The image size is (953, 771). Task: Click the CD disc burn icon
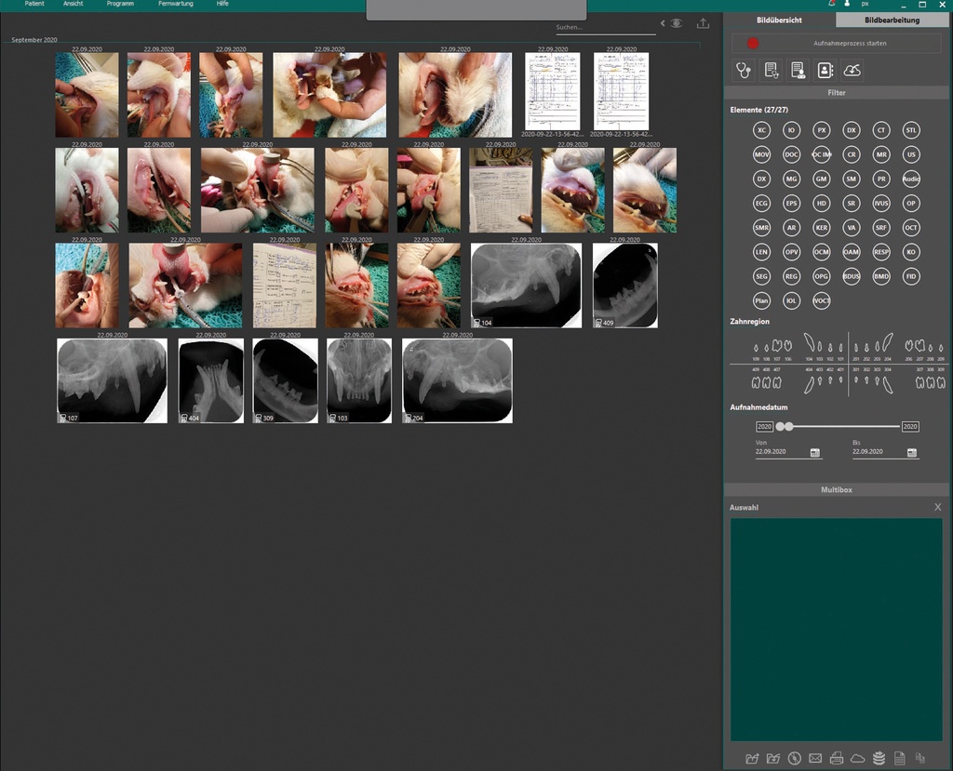(x=794, y=758)
